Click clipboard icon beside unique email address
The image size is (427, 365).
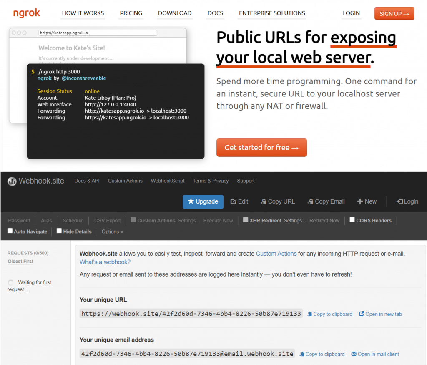click(302, 354)
